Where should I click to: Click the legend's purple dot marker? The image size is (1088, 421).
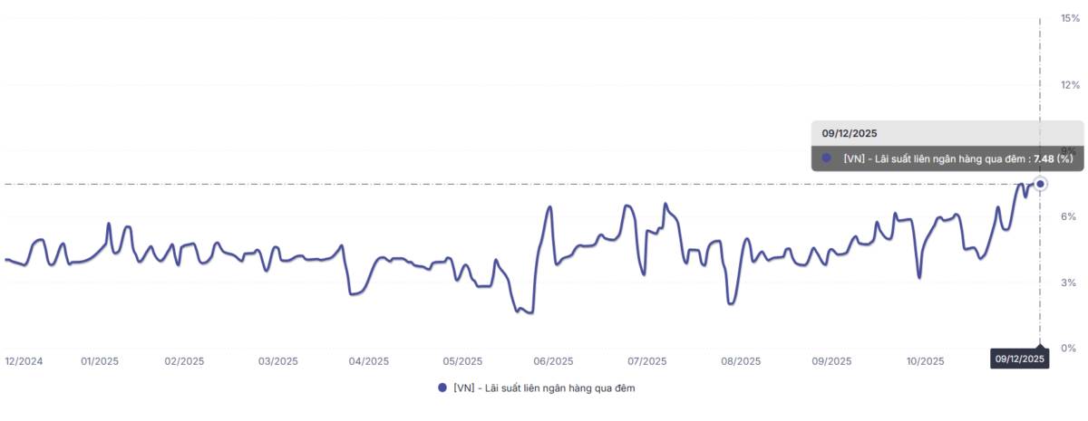click(442, 388)
